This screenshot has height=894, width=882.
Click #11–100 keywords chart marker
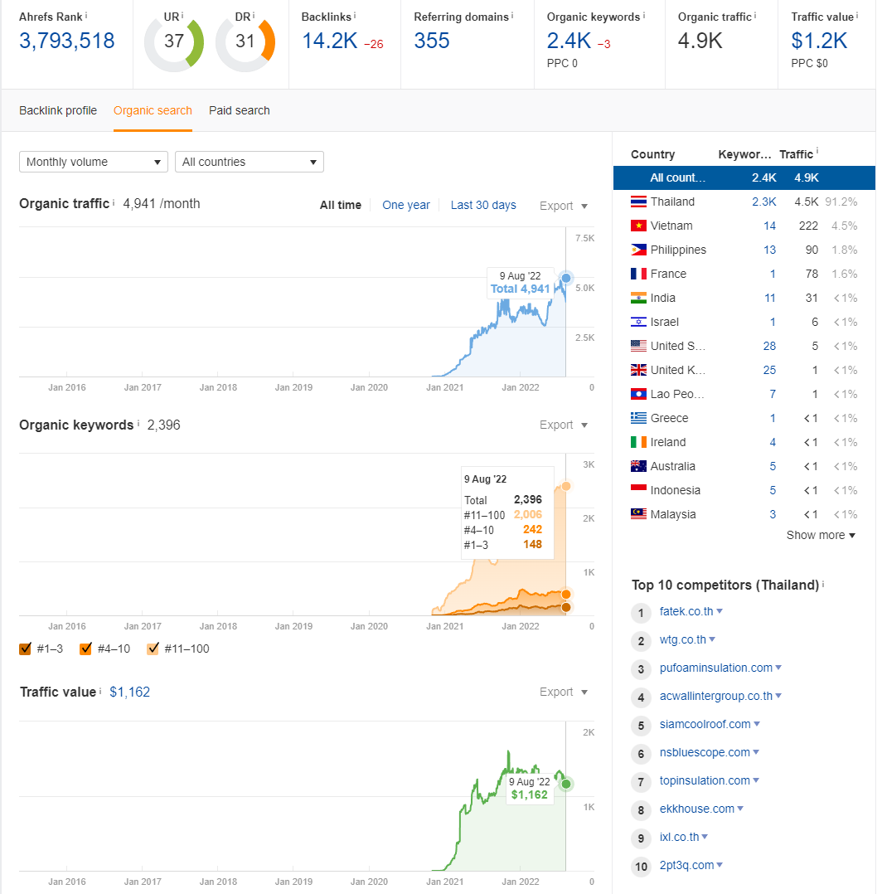point(566,486)
